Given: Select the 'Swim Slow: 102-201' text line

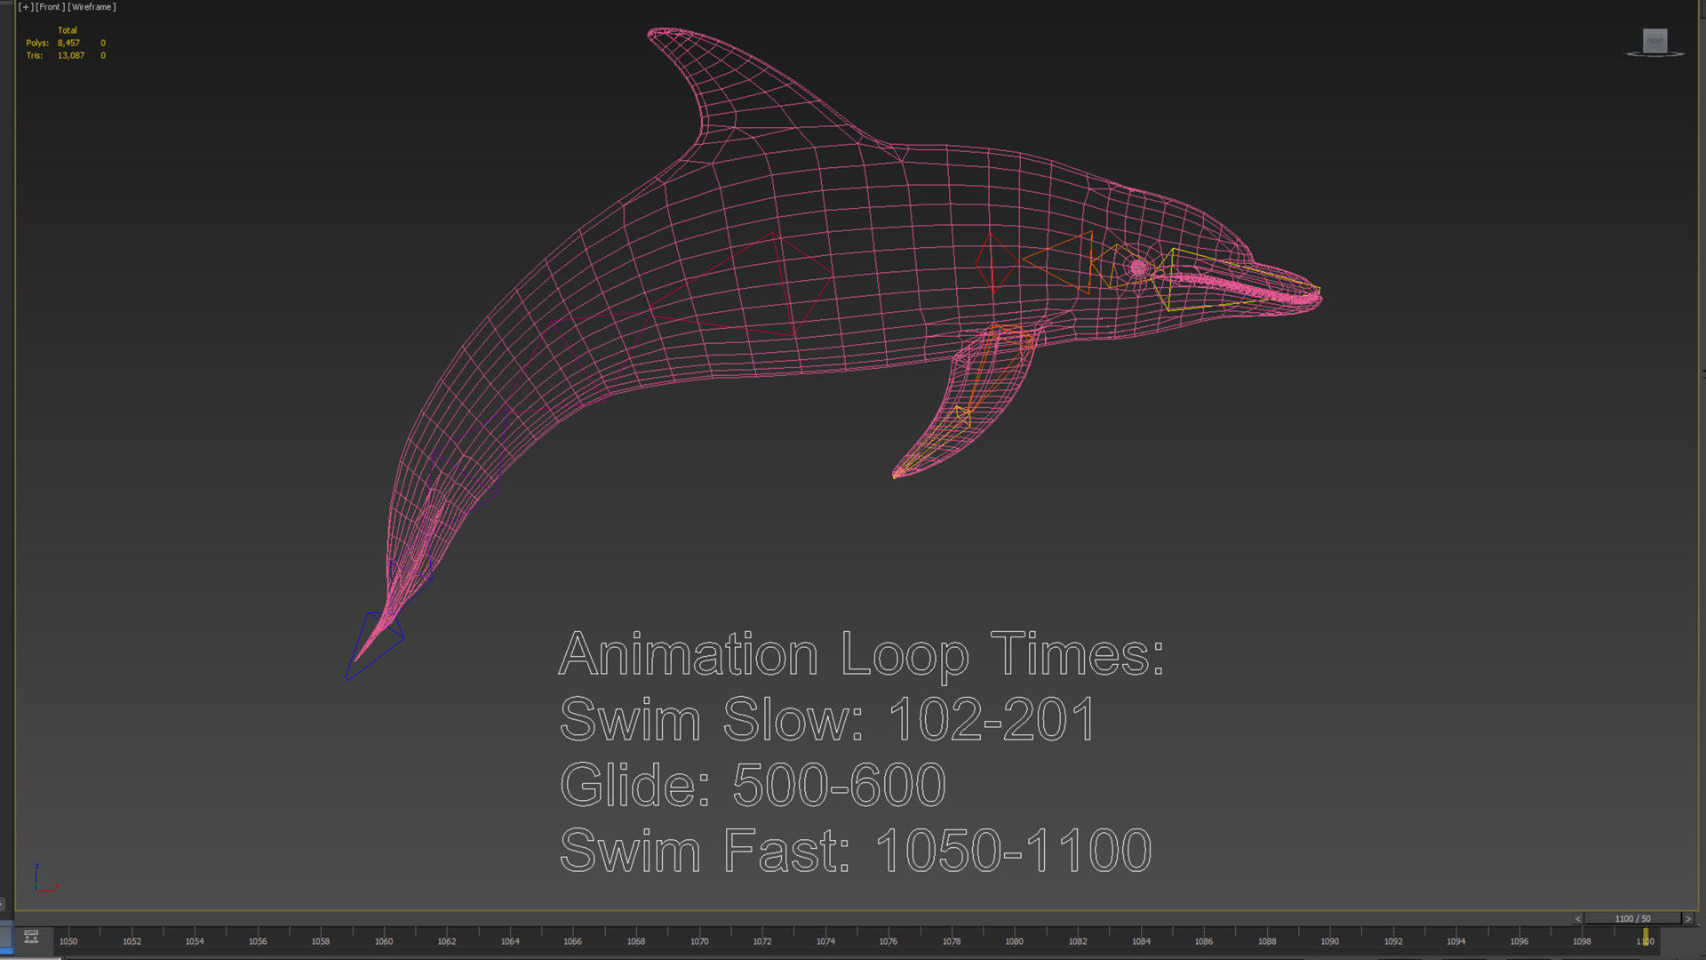Looking at the screenshot, I should (x=827, y=719).
